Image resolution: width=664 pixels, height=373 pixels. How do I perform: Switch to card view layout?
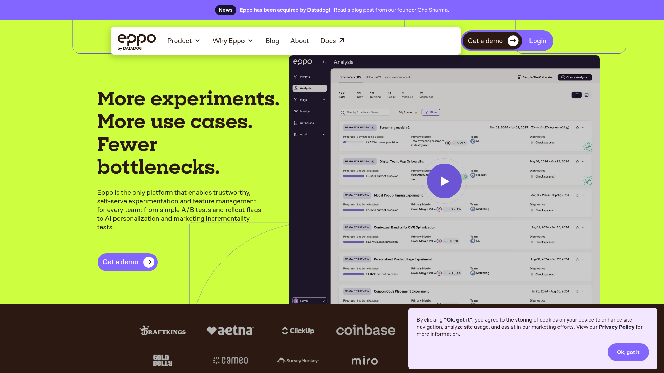coord(586,95)
